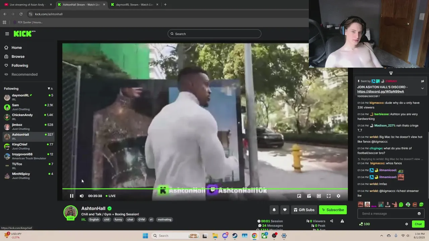Open a new browser tab
Screen dimensions: 429x241
(165, 5)
